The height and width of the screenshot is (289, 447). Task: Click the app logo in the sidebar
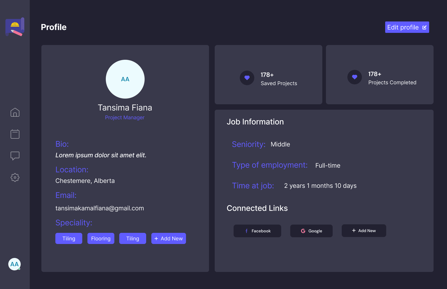(15, 27)
